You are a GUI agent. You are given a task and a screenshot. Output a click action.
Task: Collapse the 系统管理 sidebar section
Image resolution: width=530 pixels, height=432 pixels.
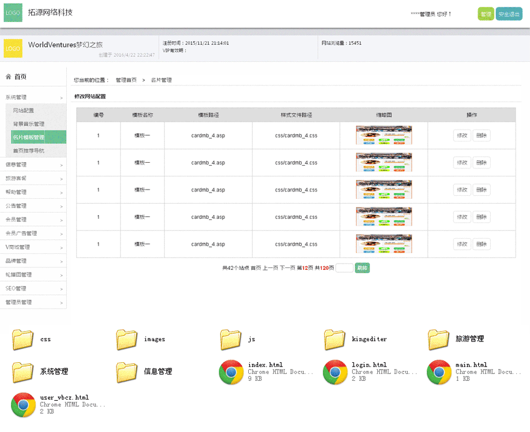point(33,98)
